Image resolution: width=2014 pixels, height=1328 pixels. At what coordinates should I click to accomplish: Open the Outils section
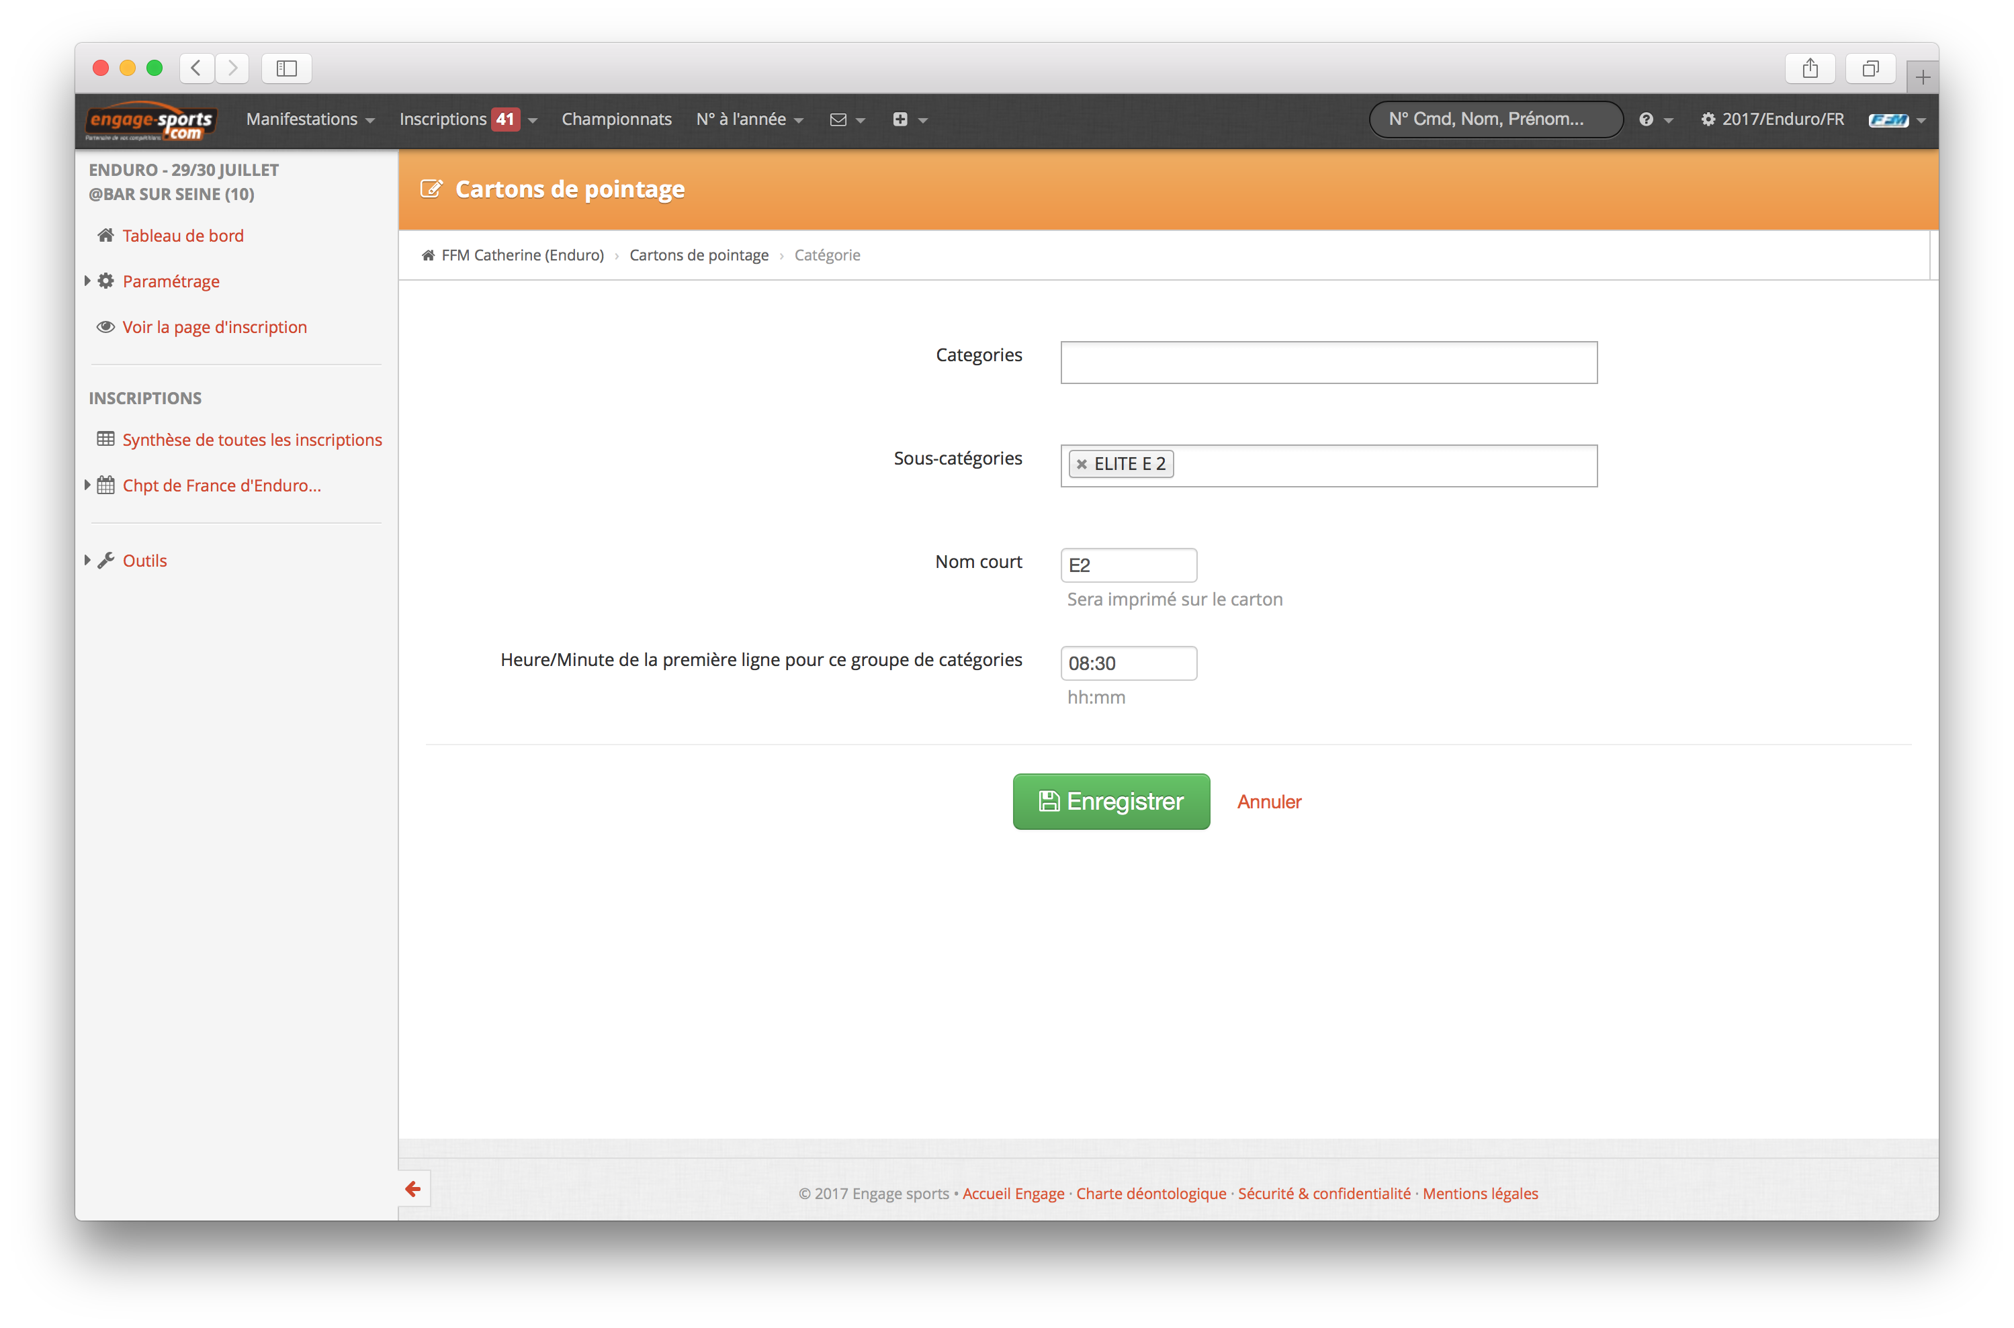[145, 561]
